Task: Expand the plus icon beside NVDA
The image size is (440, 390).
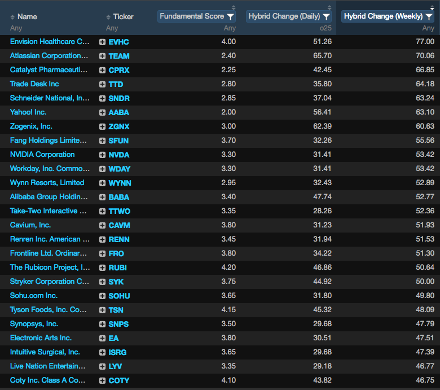Action: (103, 155)
